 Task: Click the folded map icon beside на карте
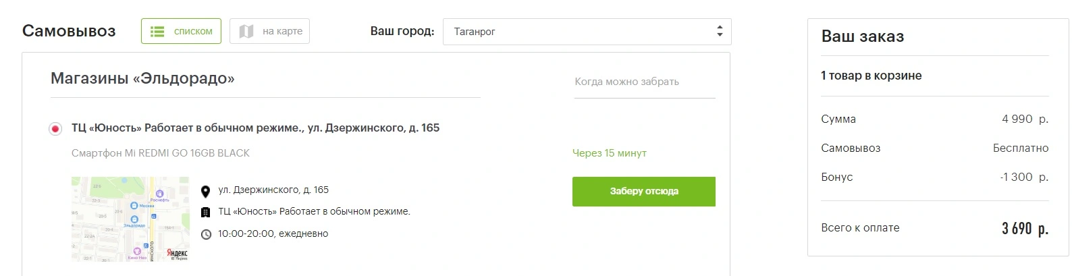pyautogui.click(x=246, y=32)
